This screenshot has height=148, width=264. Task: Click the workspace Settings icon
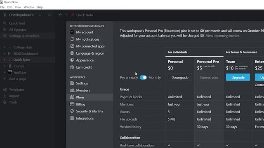tap(72, 83)
